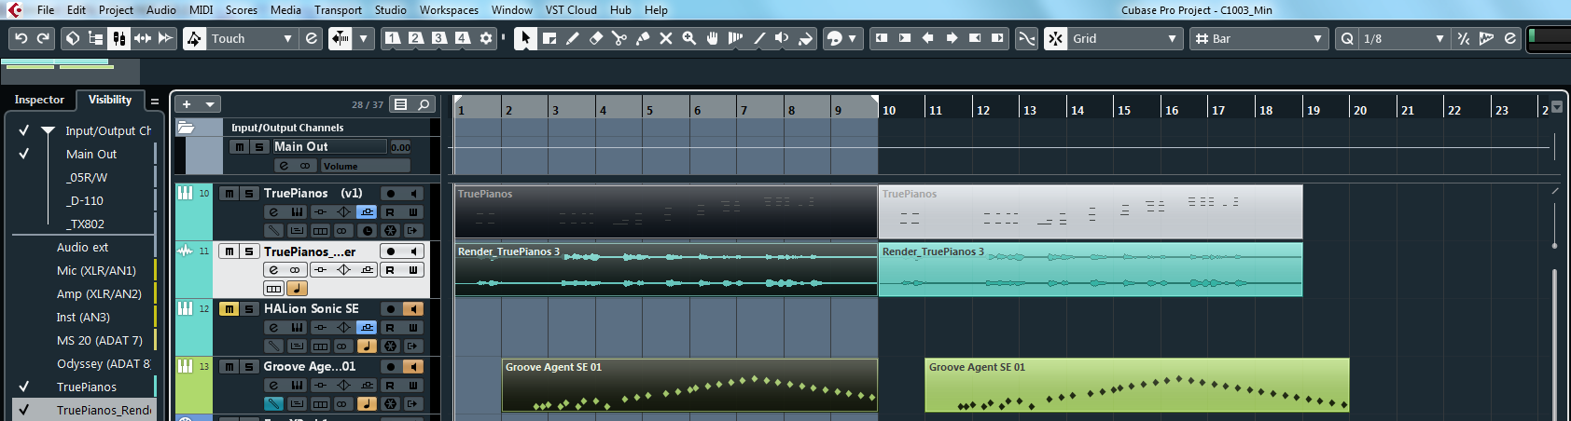Activate the Mute X tool
The width and height of the screenshot is (1571, 421).
pos(666,38)
